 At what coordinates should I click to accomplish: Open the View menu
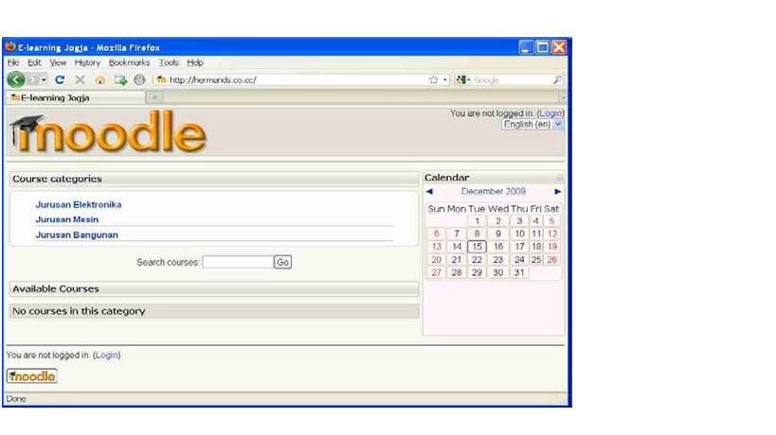tap(58, 62)
